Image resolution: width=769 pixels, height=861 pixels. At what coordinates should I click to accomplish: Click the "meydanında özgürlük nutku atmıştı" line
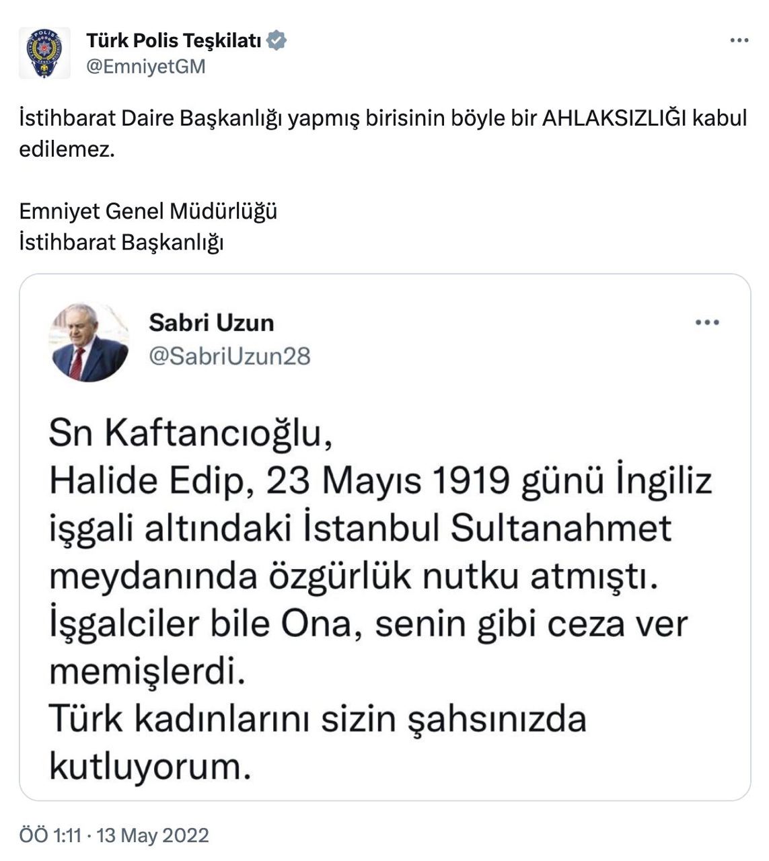click(x=353, y=576)
